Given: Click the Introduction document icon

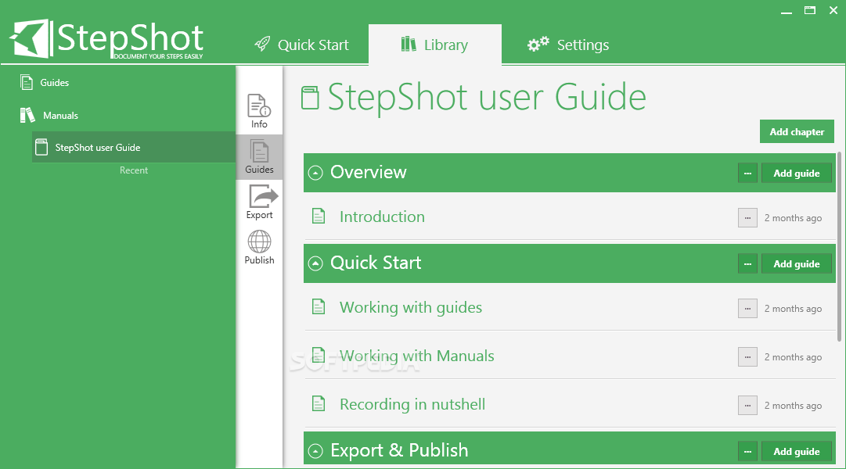Looking at the screenshot, I should (x=319, y=217).
